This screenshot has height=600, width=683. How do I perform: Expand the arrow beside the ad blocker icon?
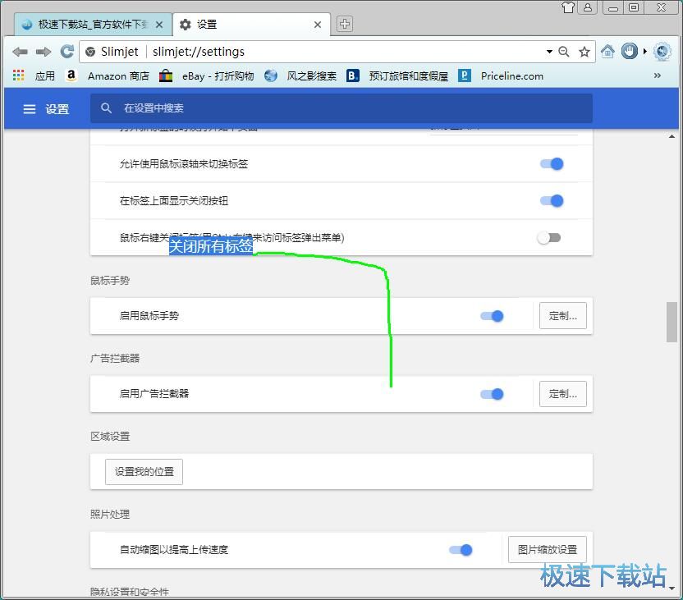pos(645,52)
